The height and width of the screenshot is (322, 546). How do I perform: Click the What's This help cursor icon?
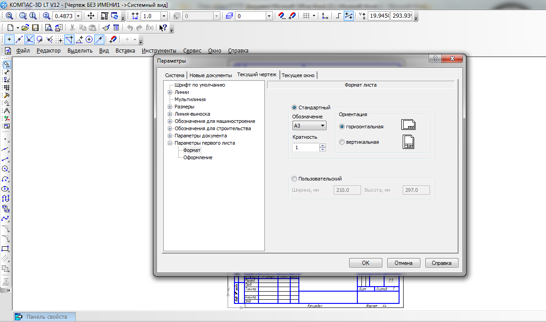[163, 28]
